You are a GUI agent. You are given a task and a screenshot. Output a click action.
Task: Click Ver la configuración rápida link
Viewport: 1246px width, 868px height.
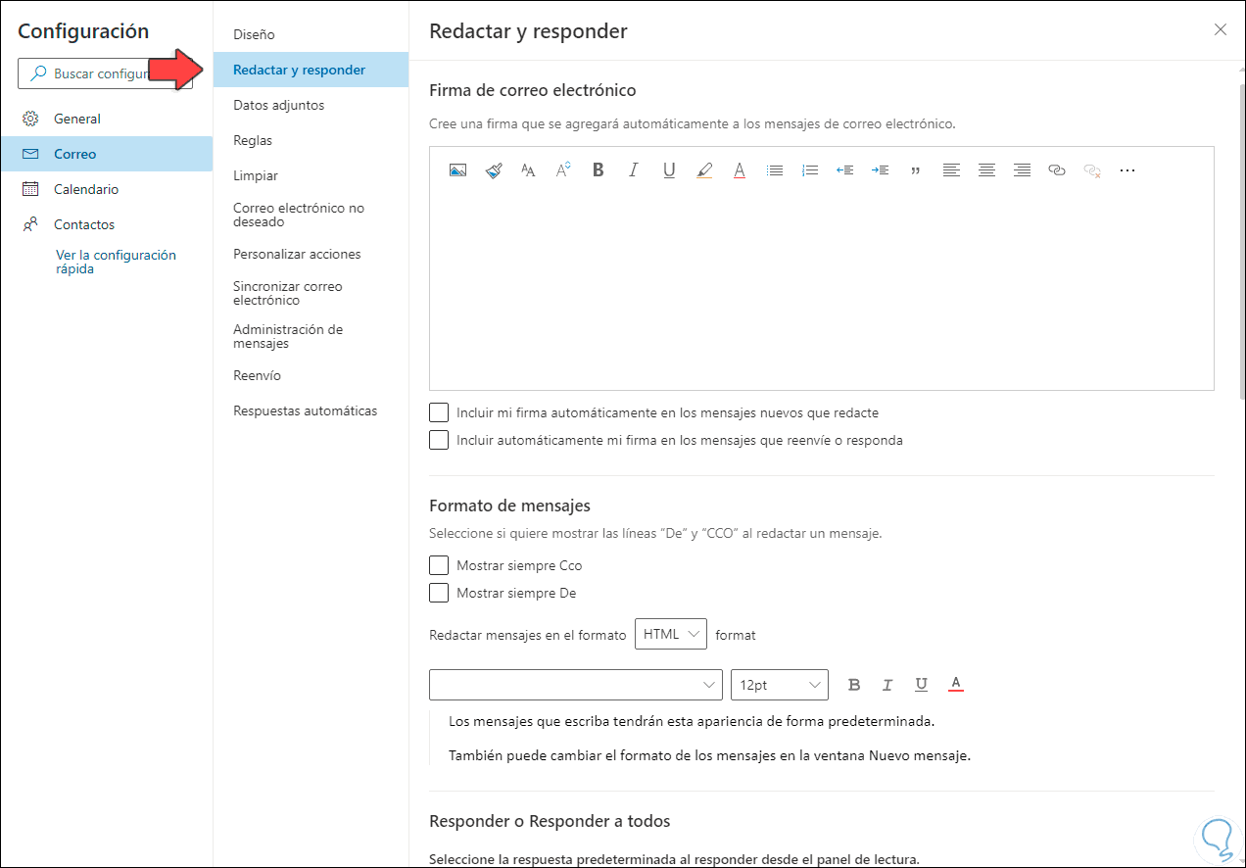pyautogui.click(x=116, y=262)
